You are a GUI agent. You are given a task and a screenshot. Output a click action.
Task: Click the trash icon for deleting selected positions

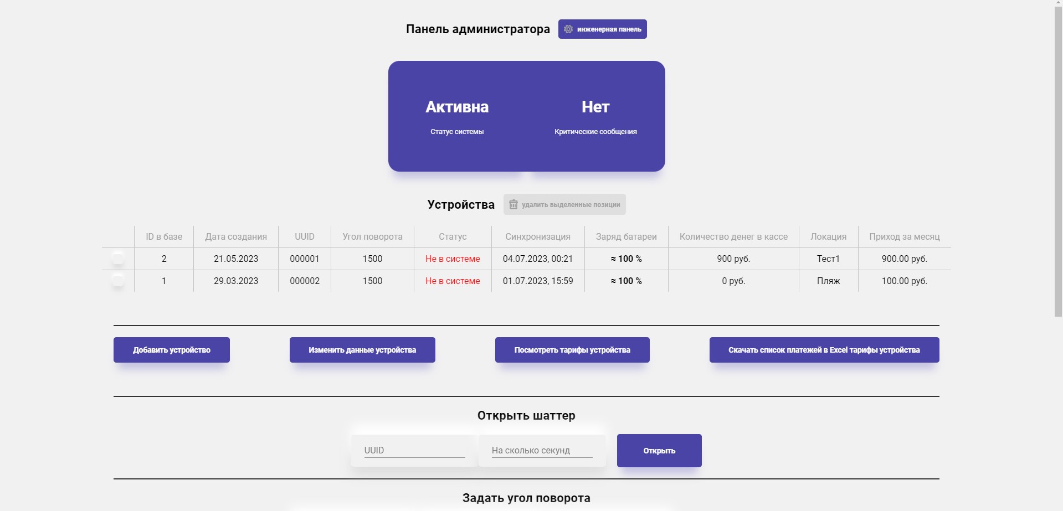tap(513, 204)
